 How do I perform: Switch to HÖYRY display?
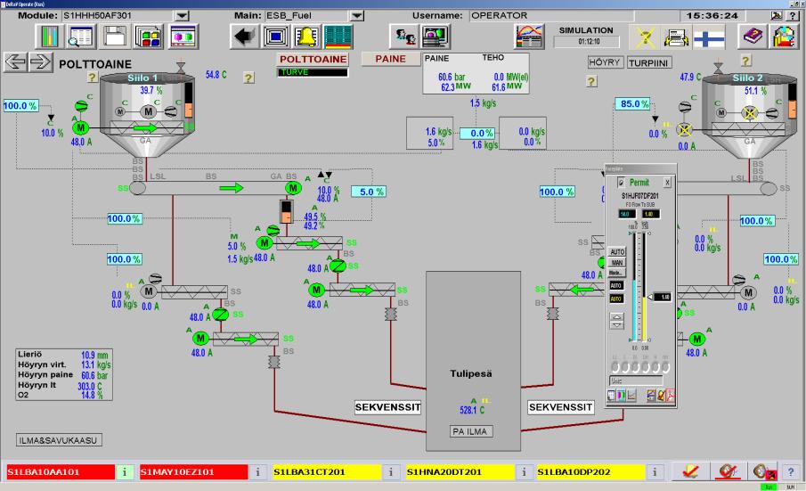(x=605, y=62)
